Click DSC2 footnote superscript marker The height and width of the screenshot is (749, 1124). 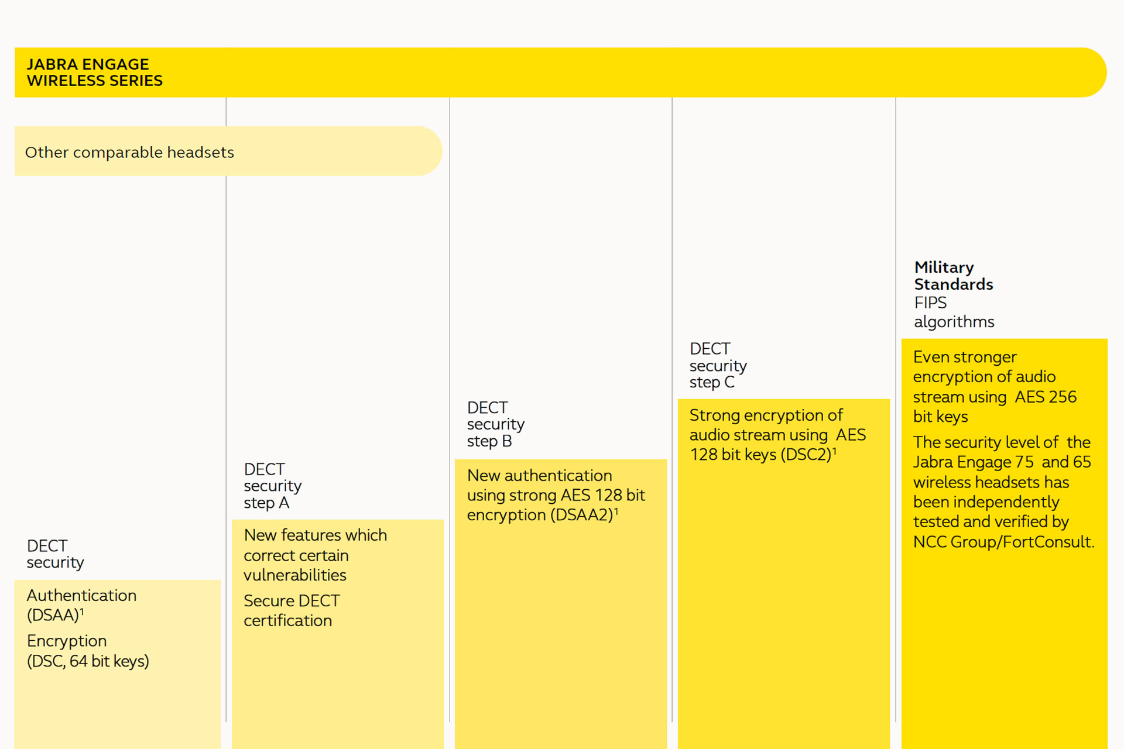point(834,451)
